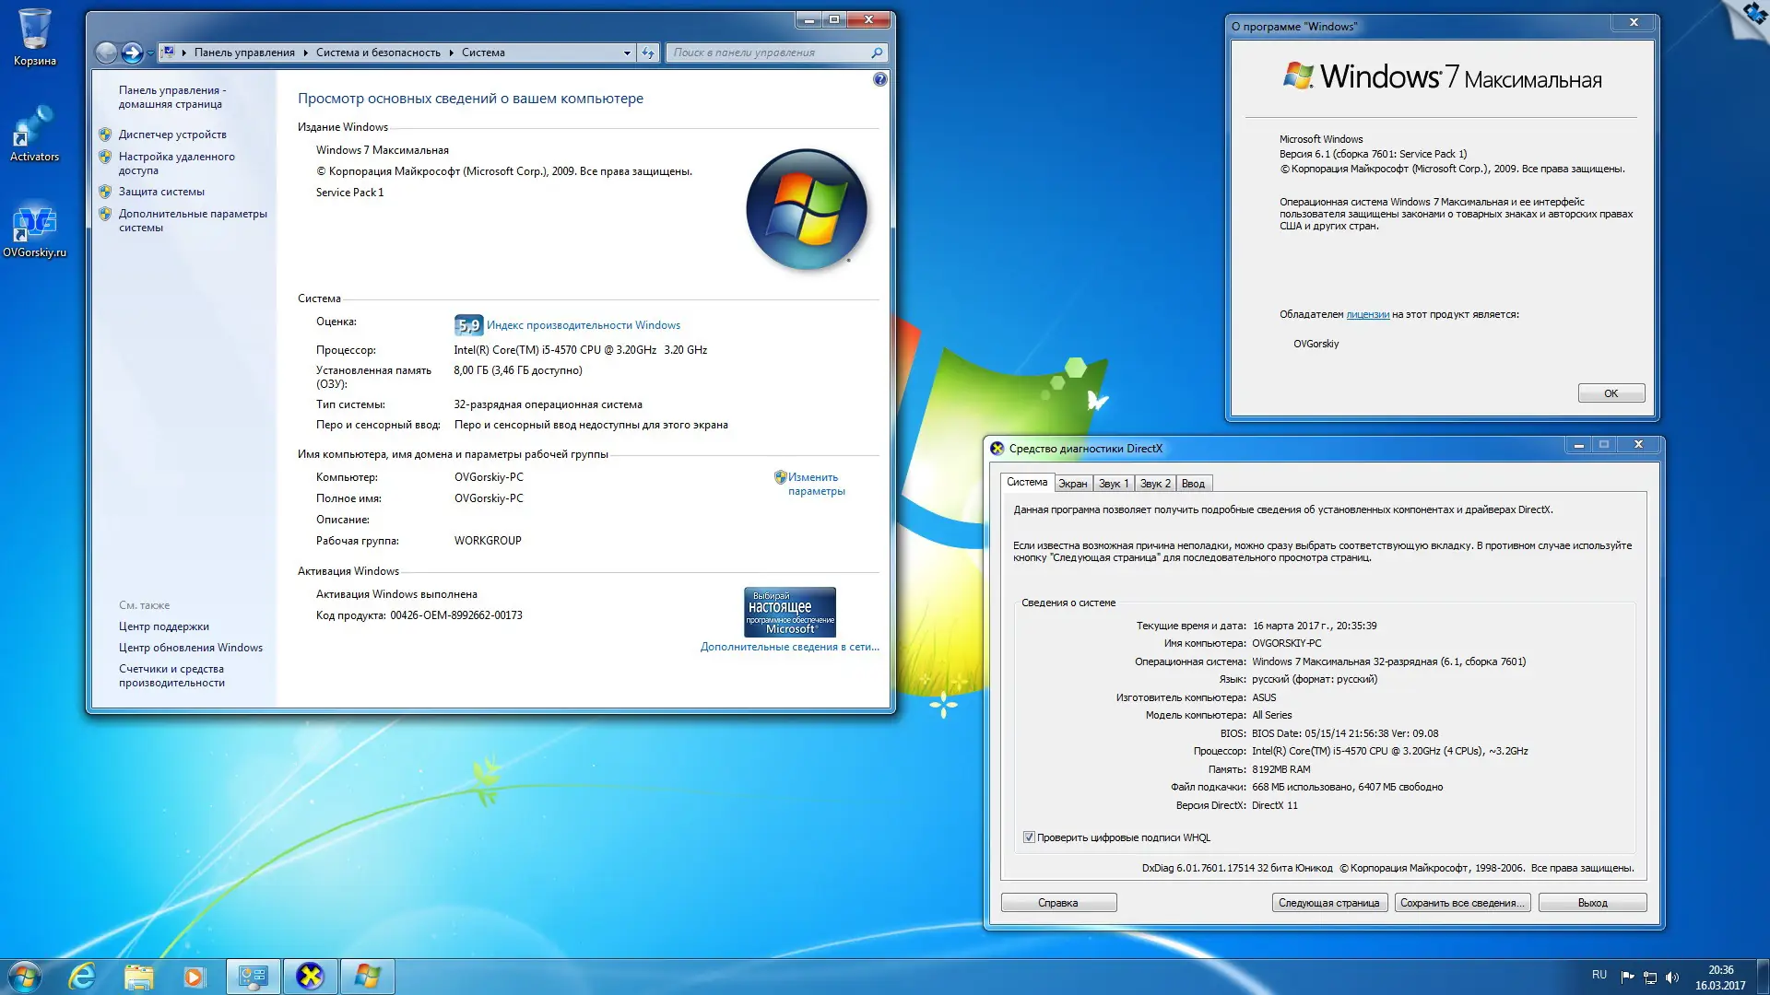
Task: Open recent pages dropdown arrow near Back
Action: click(150, 53)
